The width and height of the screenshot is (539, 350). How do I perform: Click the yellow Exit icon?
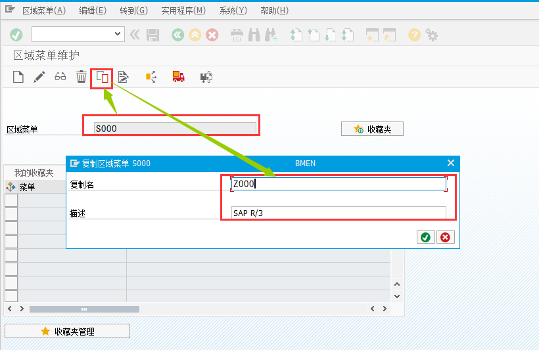click(195, 35)
